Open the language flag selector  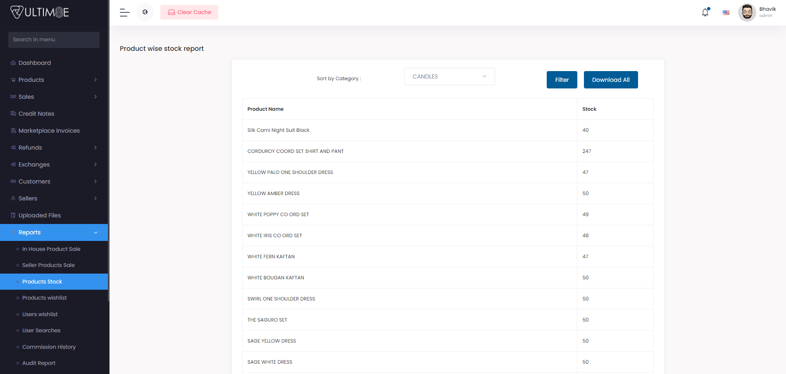[726, 12]
